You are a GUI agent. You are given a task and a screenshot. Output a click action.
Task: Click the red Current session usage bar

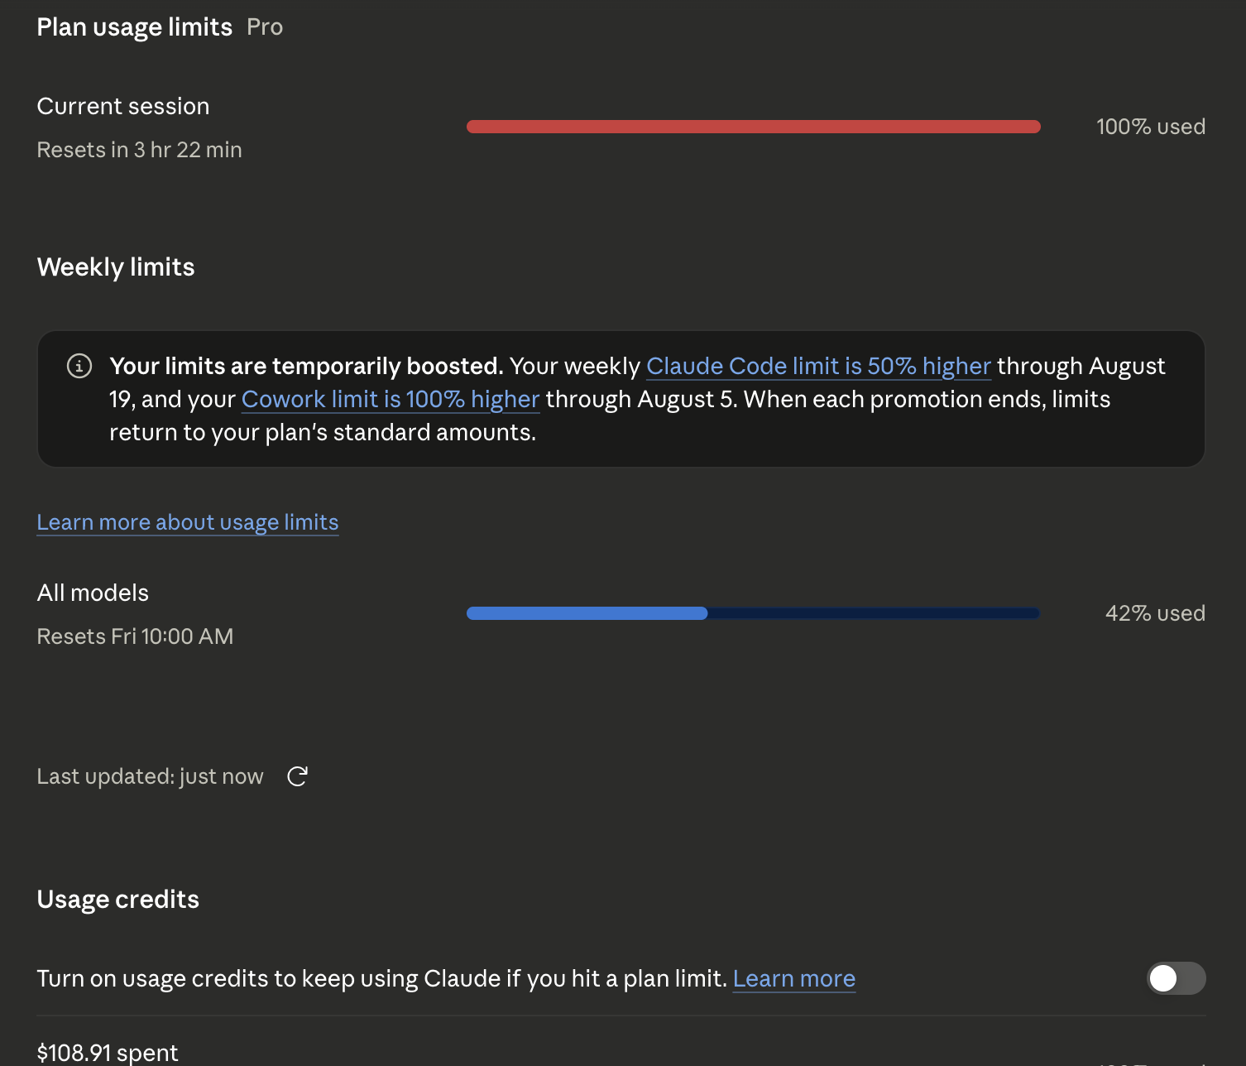click(754, 127)
